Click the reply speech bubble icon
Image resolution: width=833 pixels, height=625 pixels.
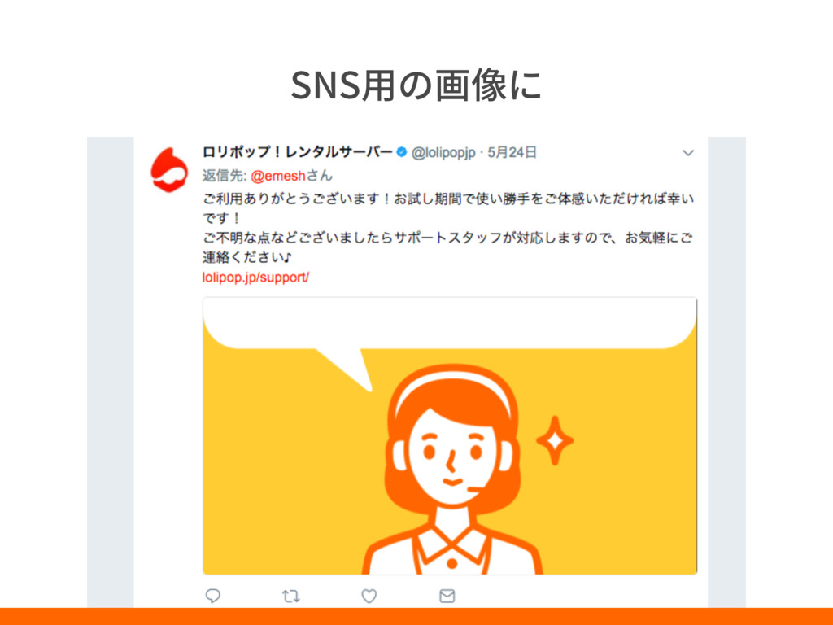click(x=213, y=596)
